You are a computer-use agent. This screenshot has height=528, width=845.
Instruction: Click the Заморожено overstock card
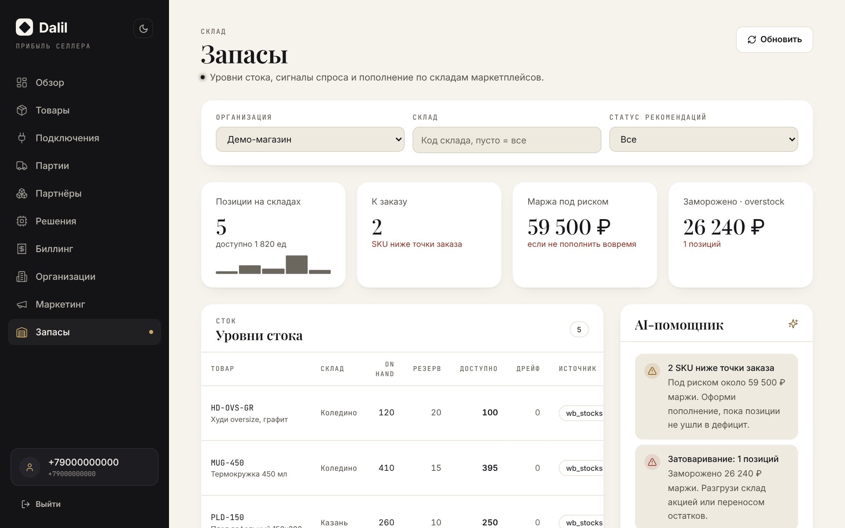point(741,235)
